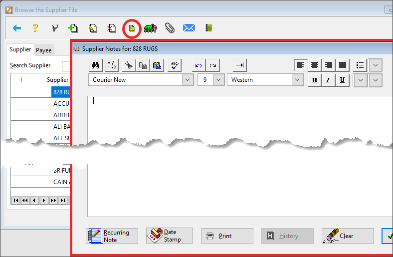This screenshot has width=393, height=257.
Task: Switch to the Payee tab
Action: pos(43,50)
